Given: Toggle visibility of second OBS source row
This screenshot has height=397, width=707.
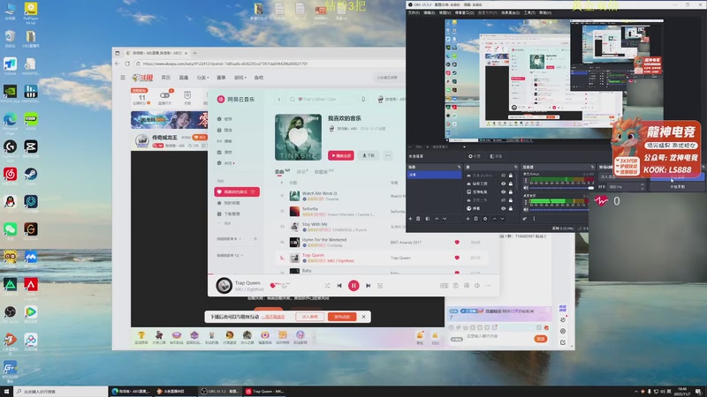Looking at the screenshot, I should [x=503, y=184].
